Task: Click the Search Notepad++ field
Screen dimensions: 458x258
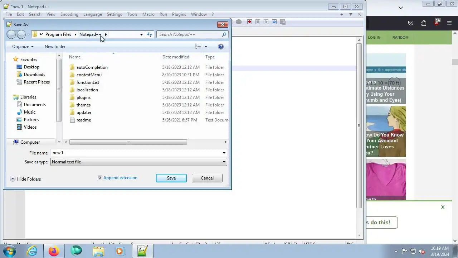Action: pos(189,34)
